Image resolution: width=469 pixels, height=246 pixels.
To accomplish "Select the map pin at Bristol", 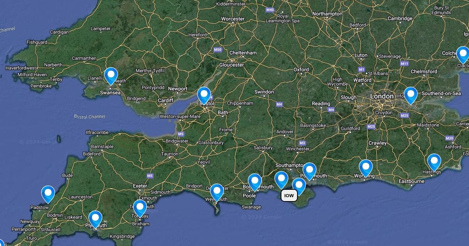I will pos(204,95).
